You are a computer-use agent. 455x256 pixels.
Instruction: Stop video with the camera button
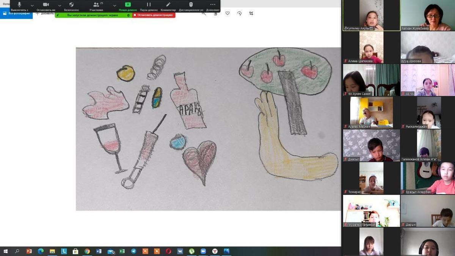pos(46,5)
